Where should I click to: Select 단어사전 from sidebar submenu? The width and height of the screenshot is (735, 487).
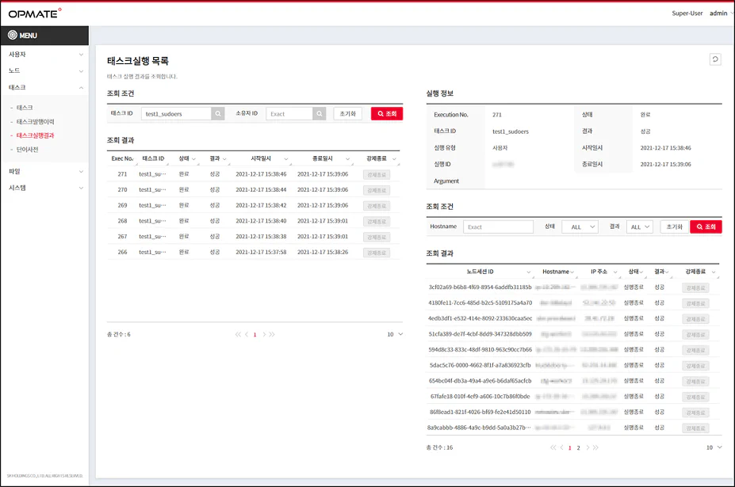(x=27, y=149)
